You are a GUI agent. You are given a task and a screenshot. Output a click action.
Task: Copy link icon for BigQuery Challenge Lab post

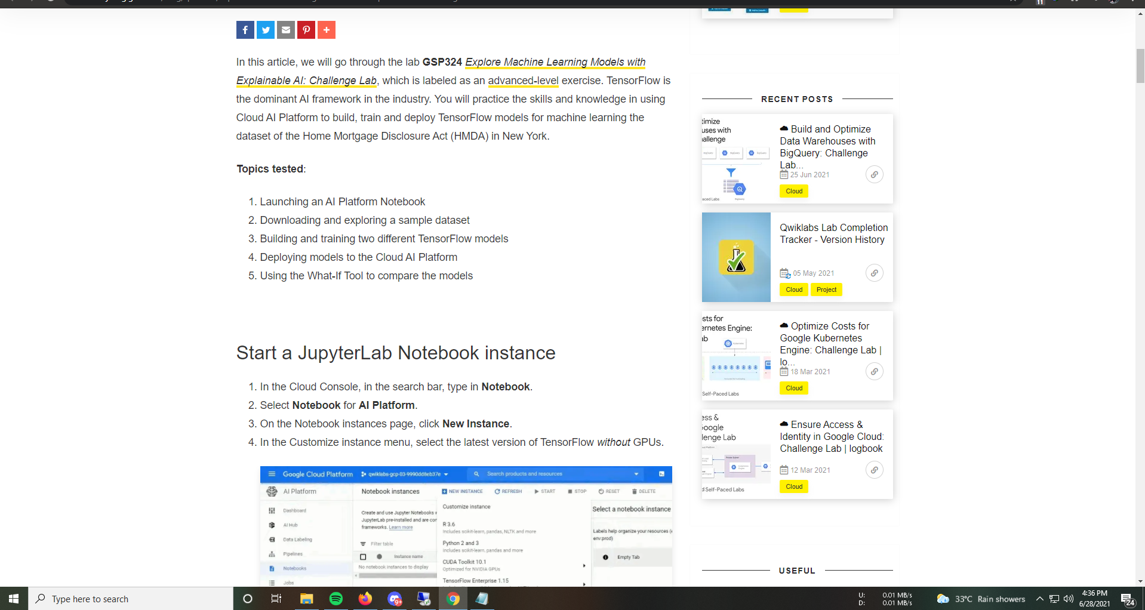point(875,174)
